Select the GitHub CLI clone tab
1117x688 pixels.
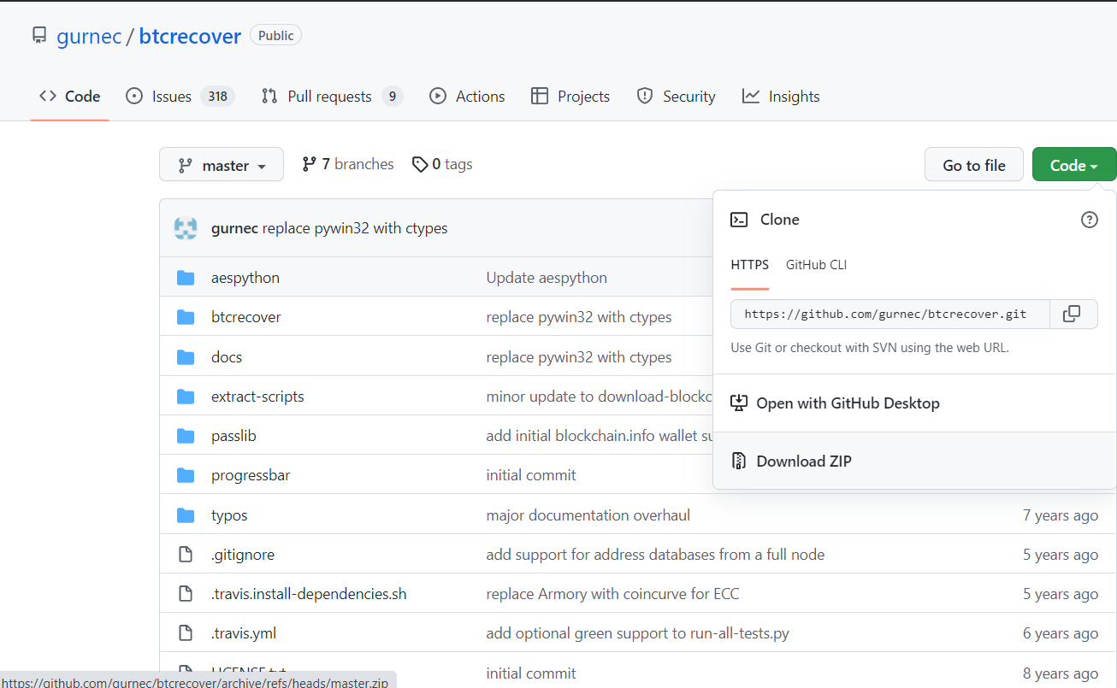[x=817, y=265]
